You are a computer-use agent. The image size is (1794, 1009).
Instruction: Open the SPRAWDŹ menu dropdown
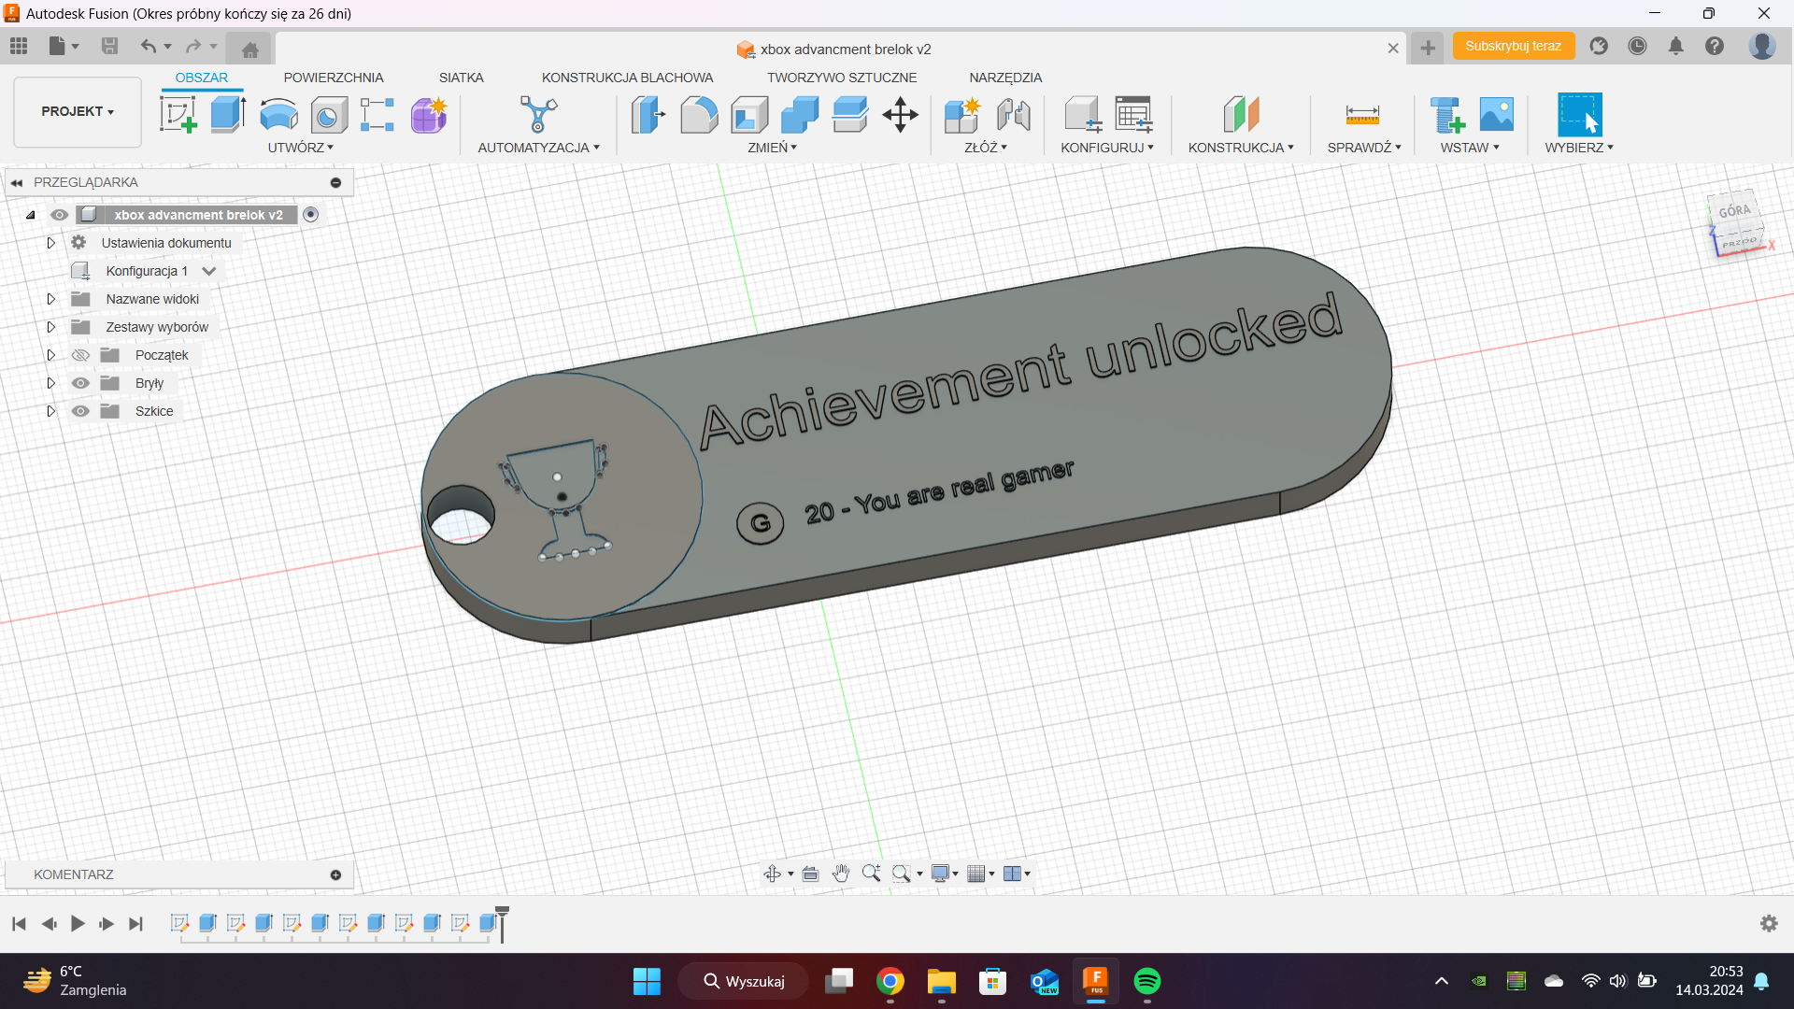pos(1364,148)
